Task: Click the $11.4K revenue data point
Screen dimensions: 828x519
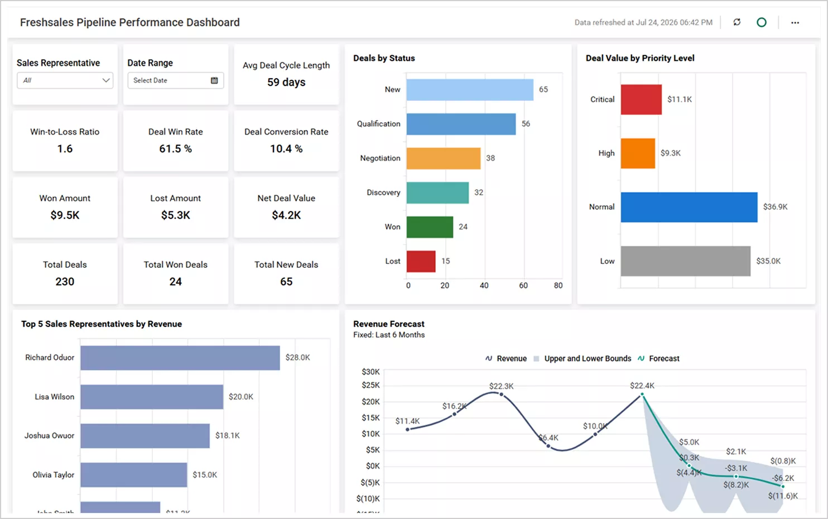Action: tap(407, 429)
